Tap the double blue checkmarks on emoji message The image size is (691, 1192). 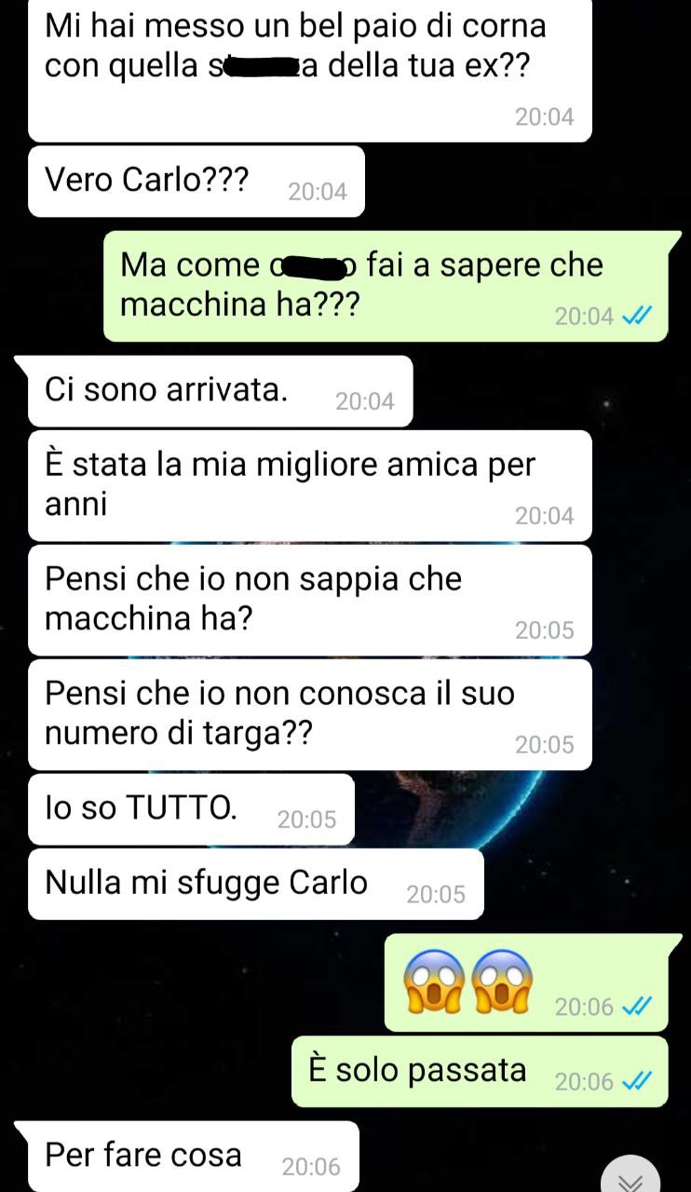pyautogui.click(x=637, y=1007)
